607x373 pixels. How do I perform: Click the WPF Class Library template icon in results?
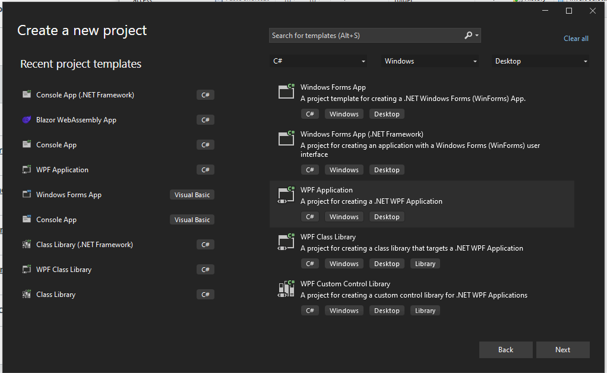point(286,242)
